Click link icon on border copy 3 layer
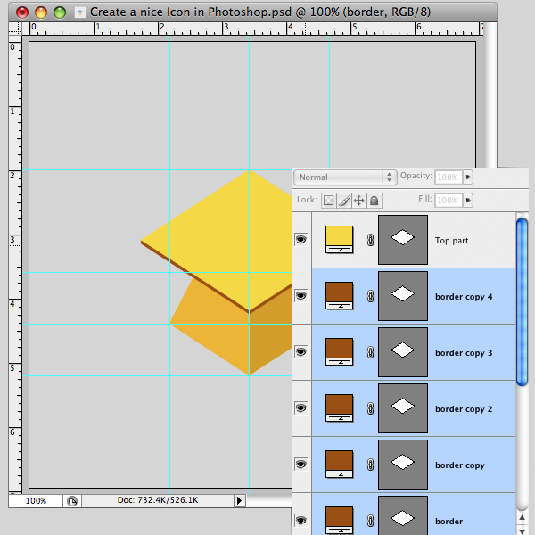Viewport: 535px width, 535px height. coord(371,352)
